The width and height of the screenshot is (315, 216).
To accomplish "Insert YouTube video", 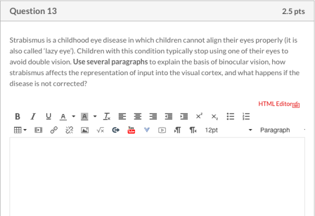I will (132, 130).
